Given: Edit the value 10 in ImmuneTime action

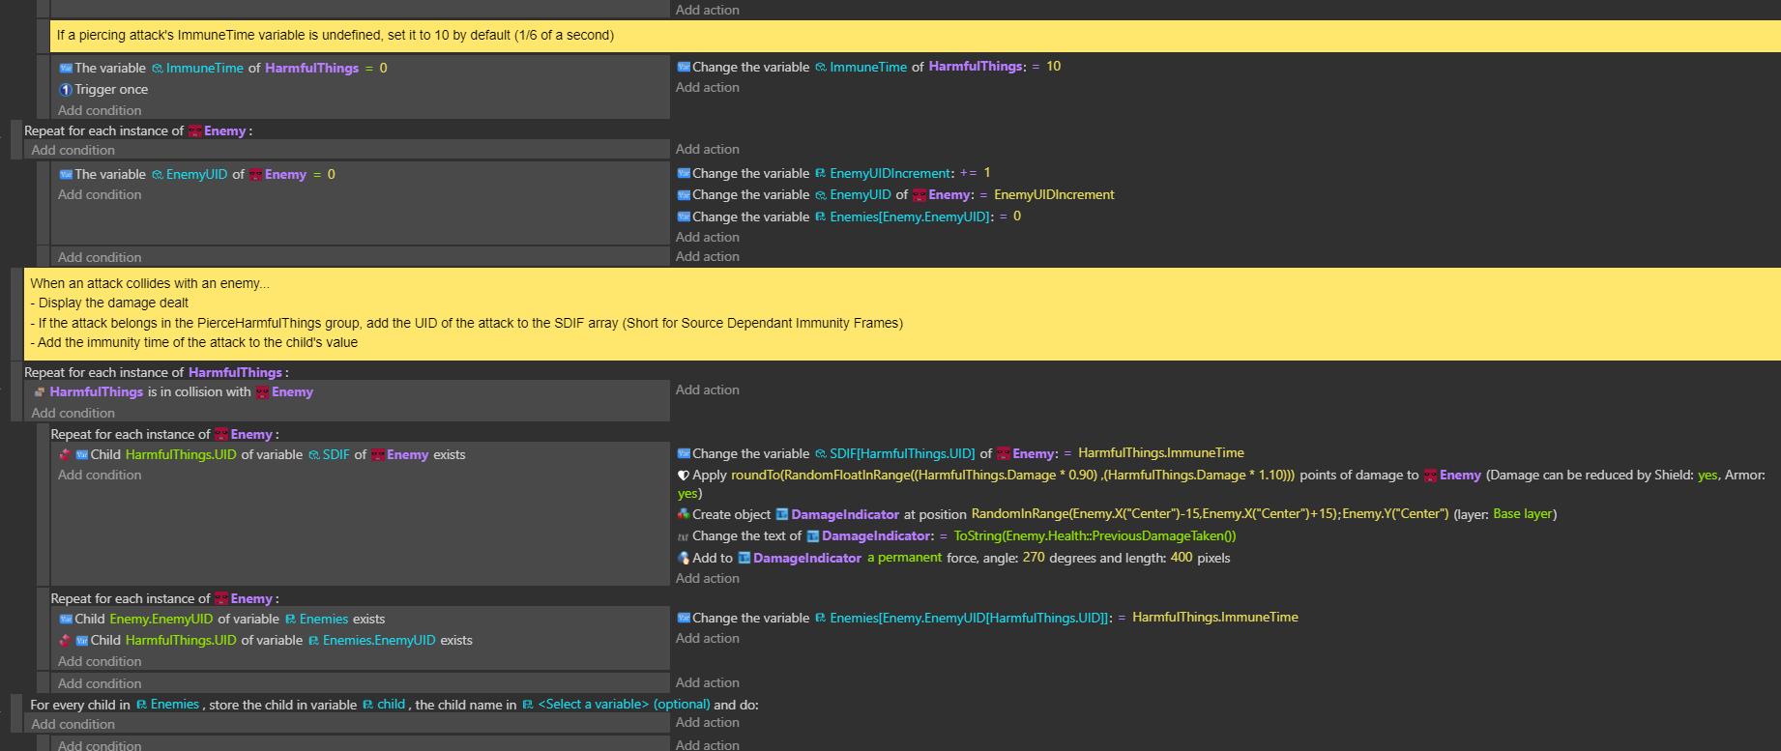Looking at the screenshot, I should click(1053, 67).
